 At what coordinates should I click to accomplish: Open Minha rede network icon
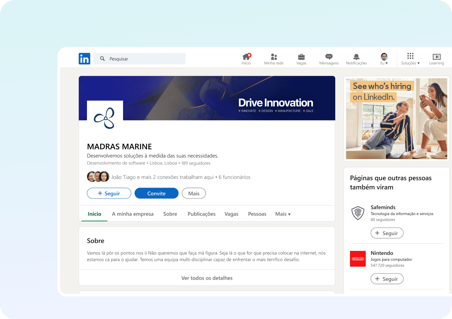(274, 57)
